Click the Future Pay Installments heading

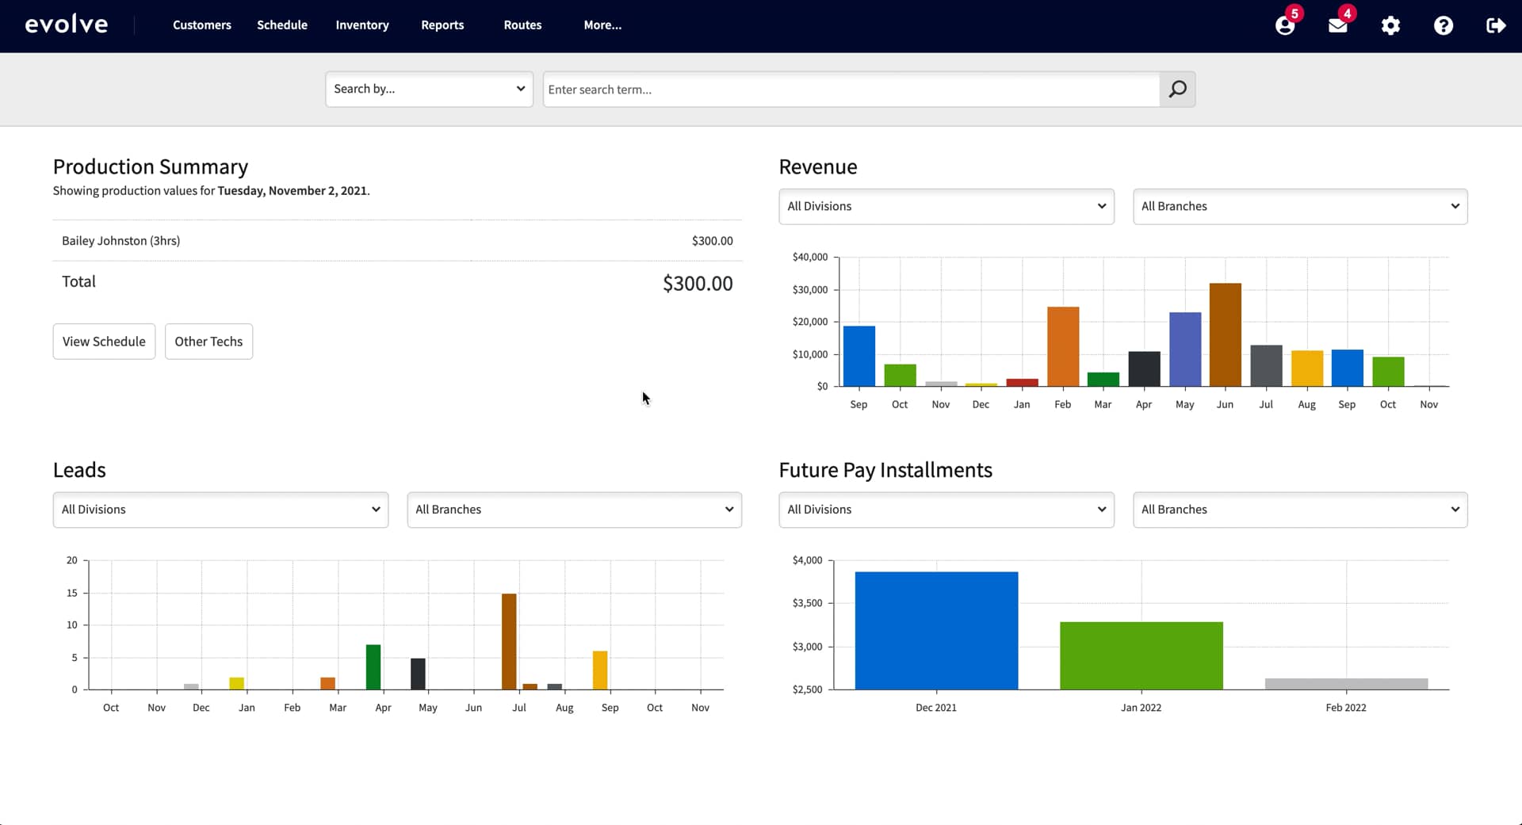click(885, 470)
